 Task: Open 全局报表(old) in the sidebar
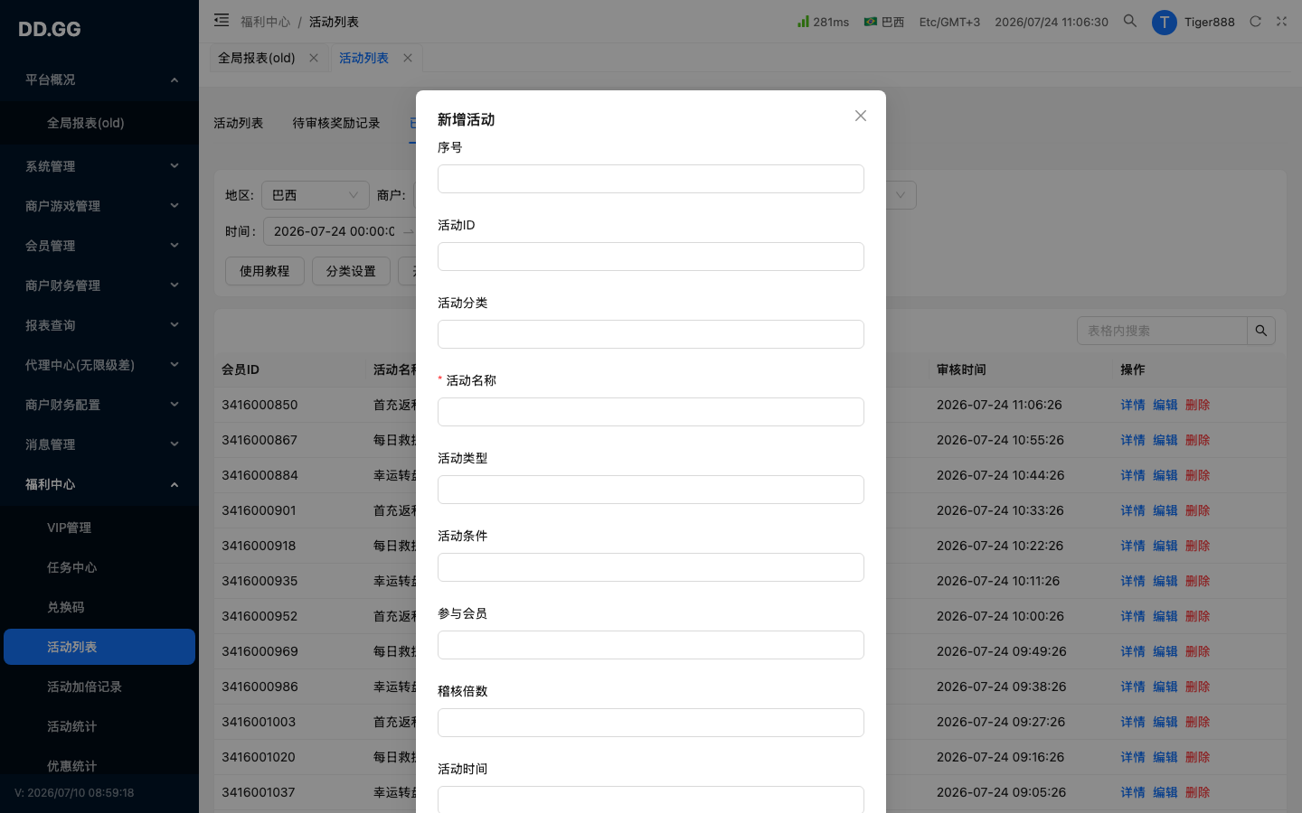click(99, 123)
